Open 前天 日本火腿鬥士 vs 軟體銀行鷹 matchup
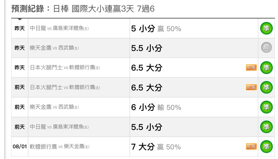278x159 pixels. [65, 87]
